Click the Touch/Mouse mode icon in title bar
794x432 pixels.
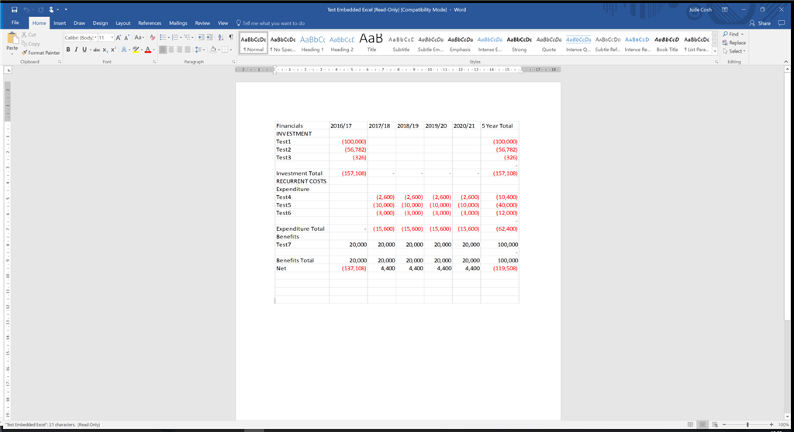(x=51, y=9)
